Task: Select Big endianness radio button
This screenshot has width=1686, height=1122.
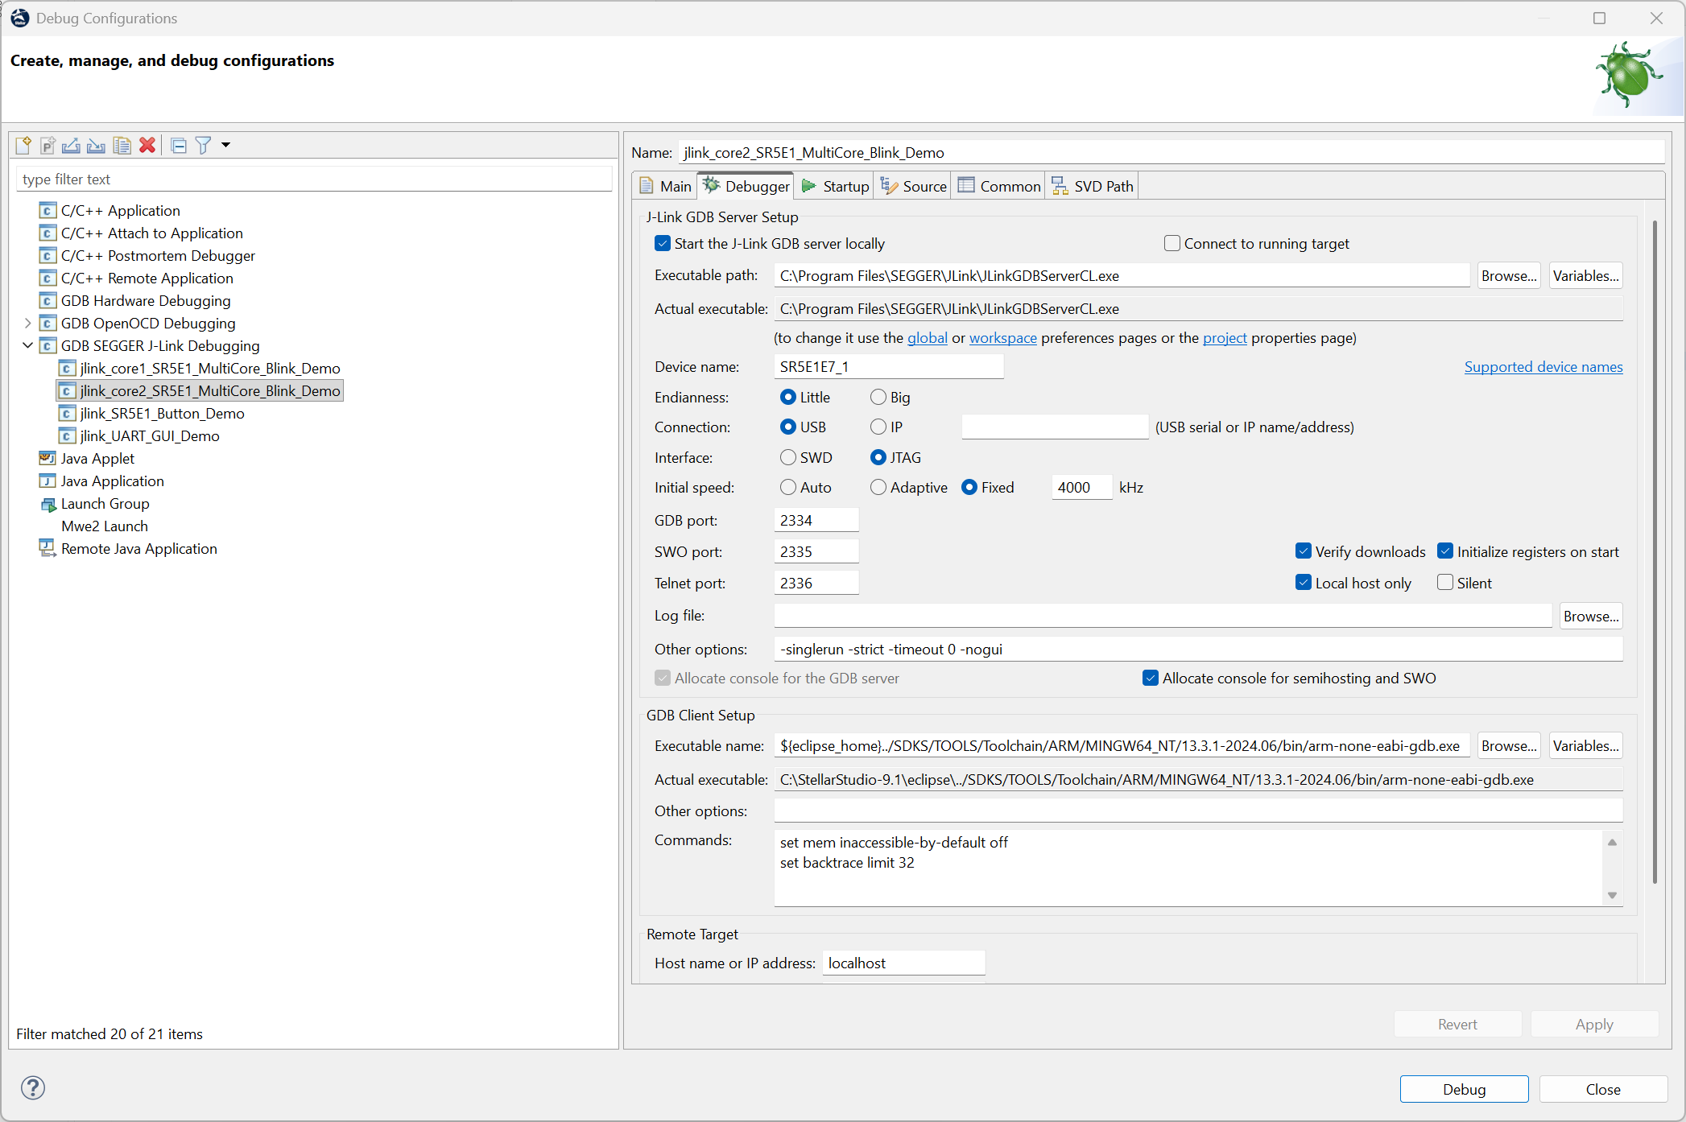Action: pos(878,398)
